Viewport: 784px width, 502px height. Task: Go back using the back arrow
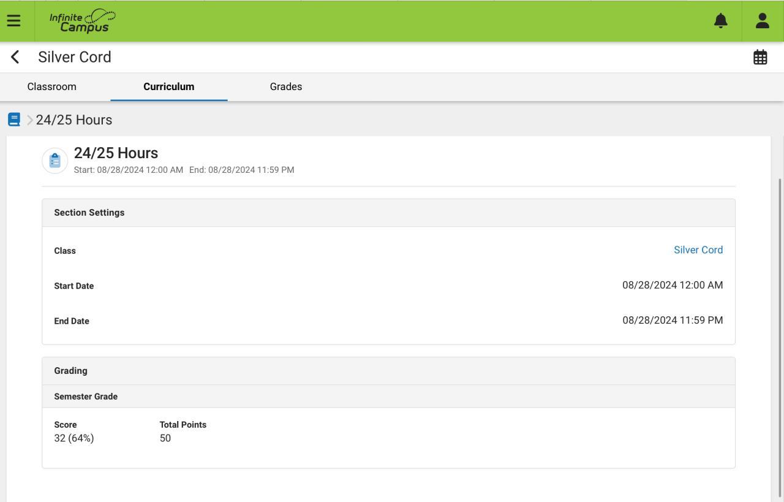click(x=15, y=57)
